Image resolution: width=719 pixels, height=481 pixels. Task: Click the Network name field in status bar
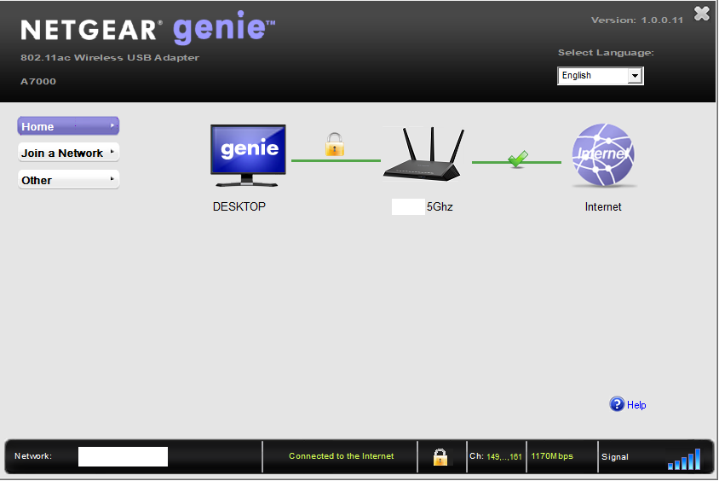[x=123, y=456]
